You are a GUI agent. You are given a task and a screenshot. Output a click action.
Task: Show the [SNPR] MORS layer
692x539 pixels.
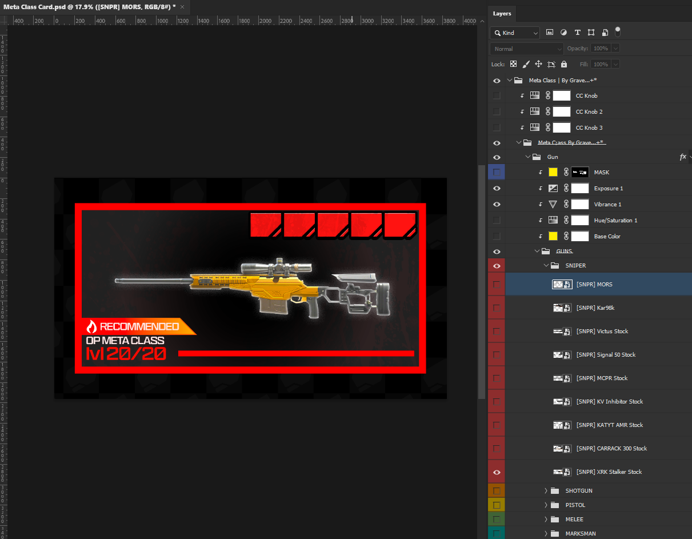pos(496,284)
